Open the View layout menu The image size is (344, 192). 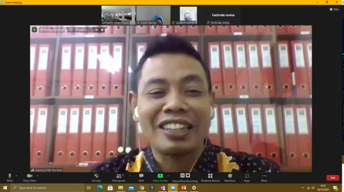click(334, 9)
